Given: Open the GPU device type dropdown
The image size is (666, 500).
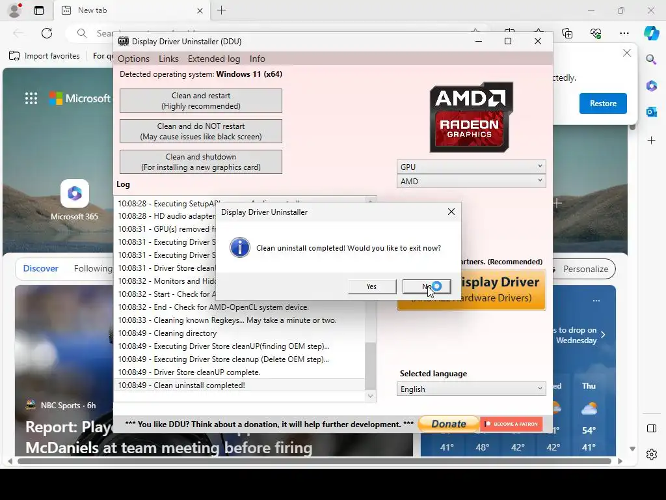Looking at the screenshot, I should pyautogui.click(x=471, y=167).
